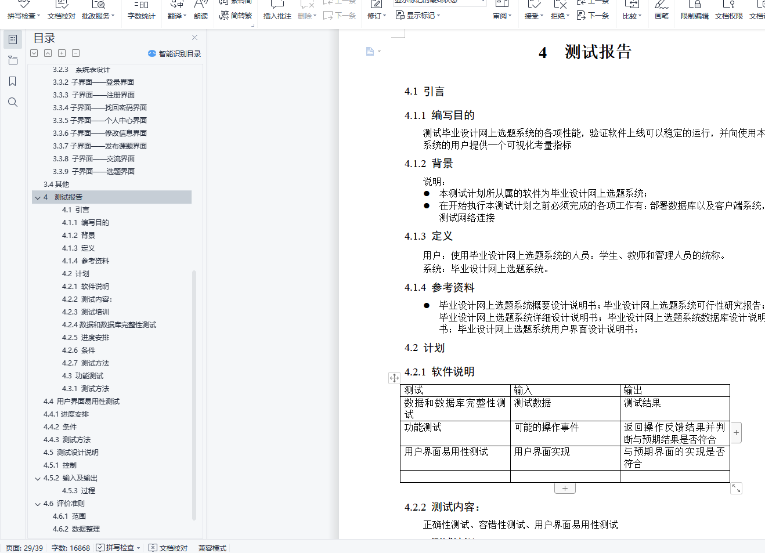
Task: Add a table column with right plus button
Action: 736,432
